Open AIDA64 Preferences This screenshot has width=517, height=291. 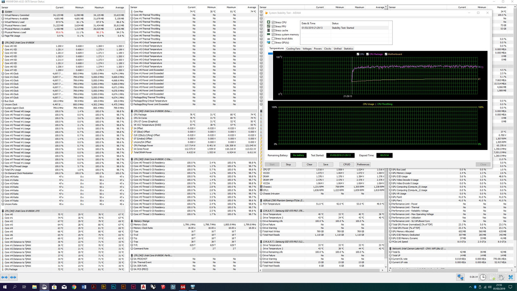point(363,164)
